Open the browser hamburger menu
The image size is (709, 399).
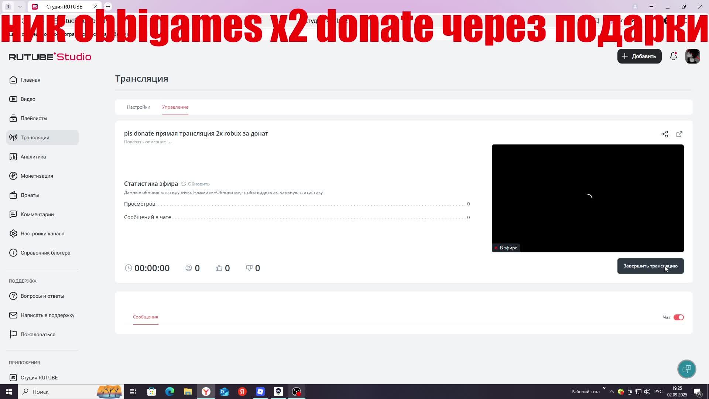(x=651, y=7)
